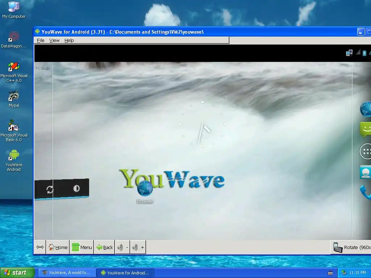
Task: Open the contacts dock icon
Action: [366, 172]
